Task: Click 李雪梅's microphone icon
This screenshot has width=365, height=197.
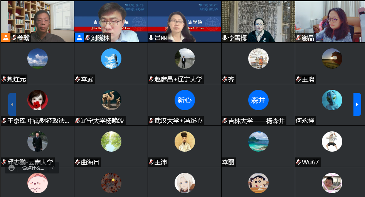Action: (225, 38)
